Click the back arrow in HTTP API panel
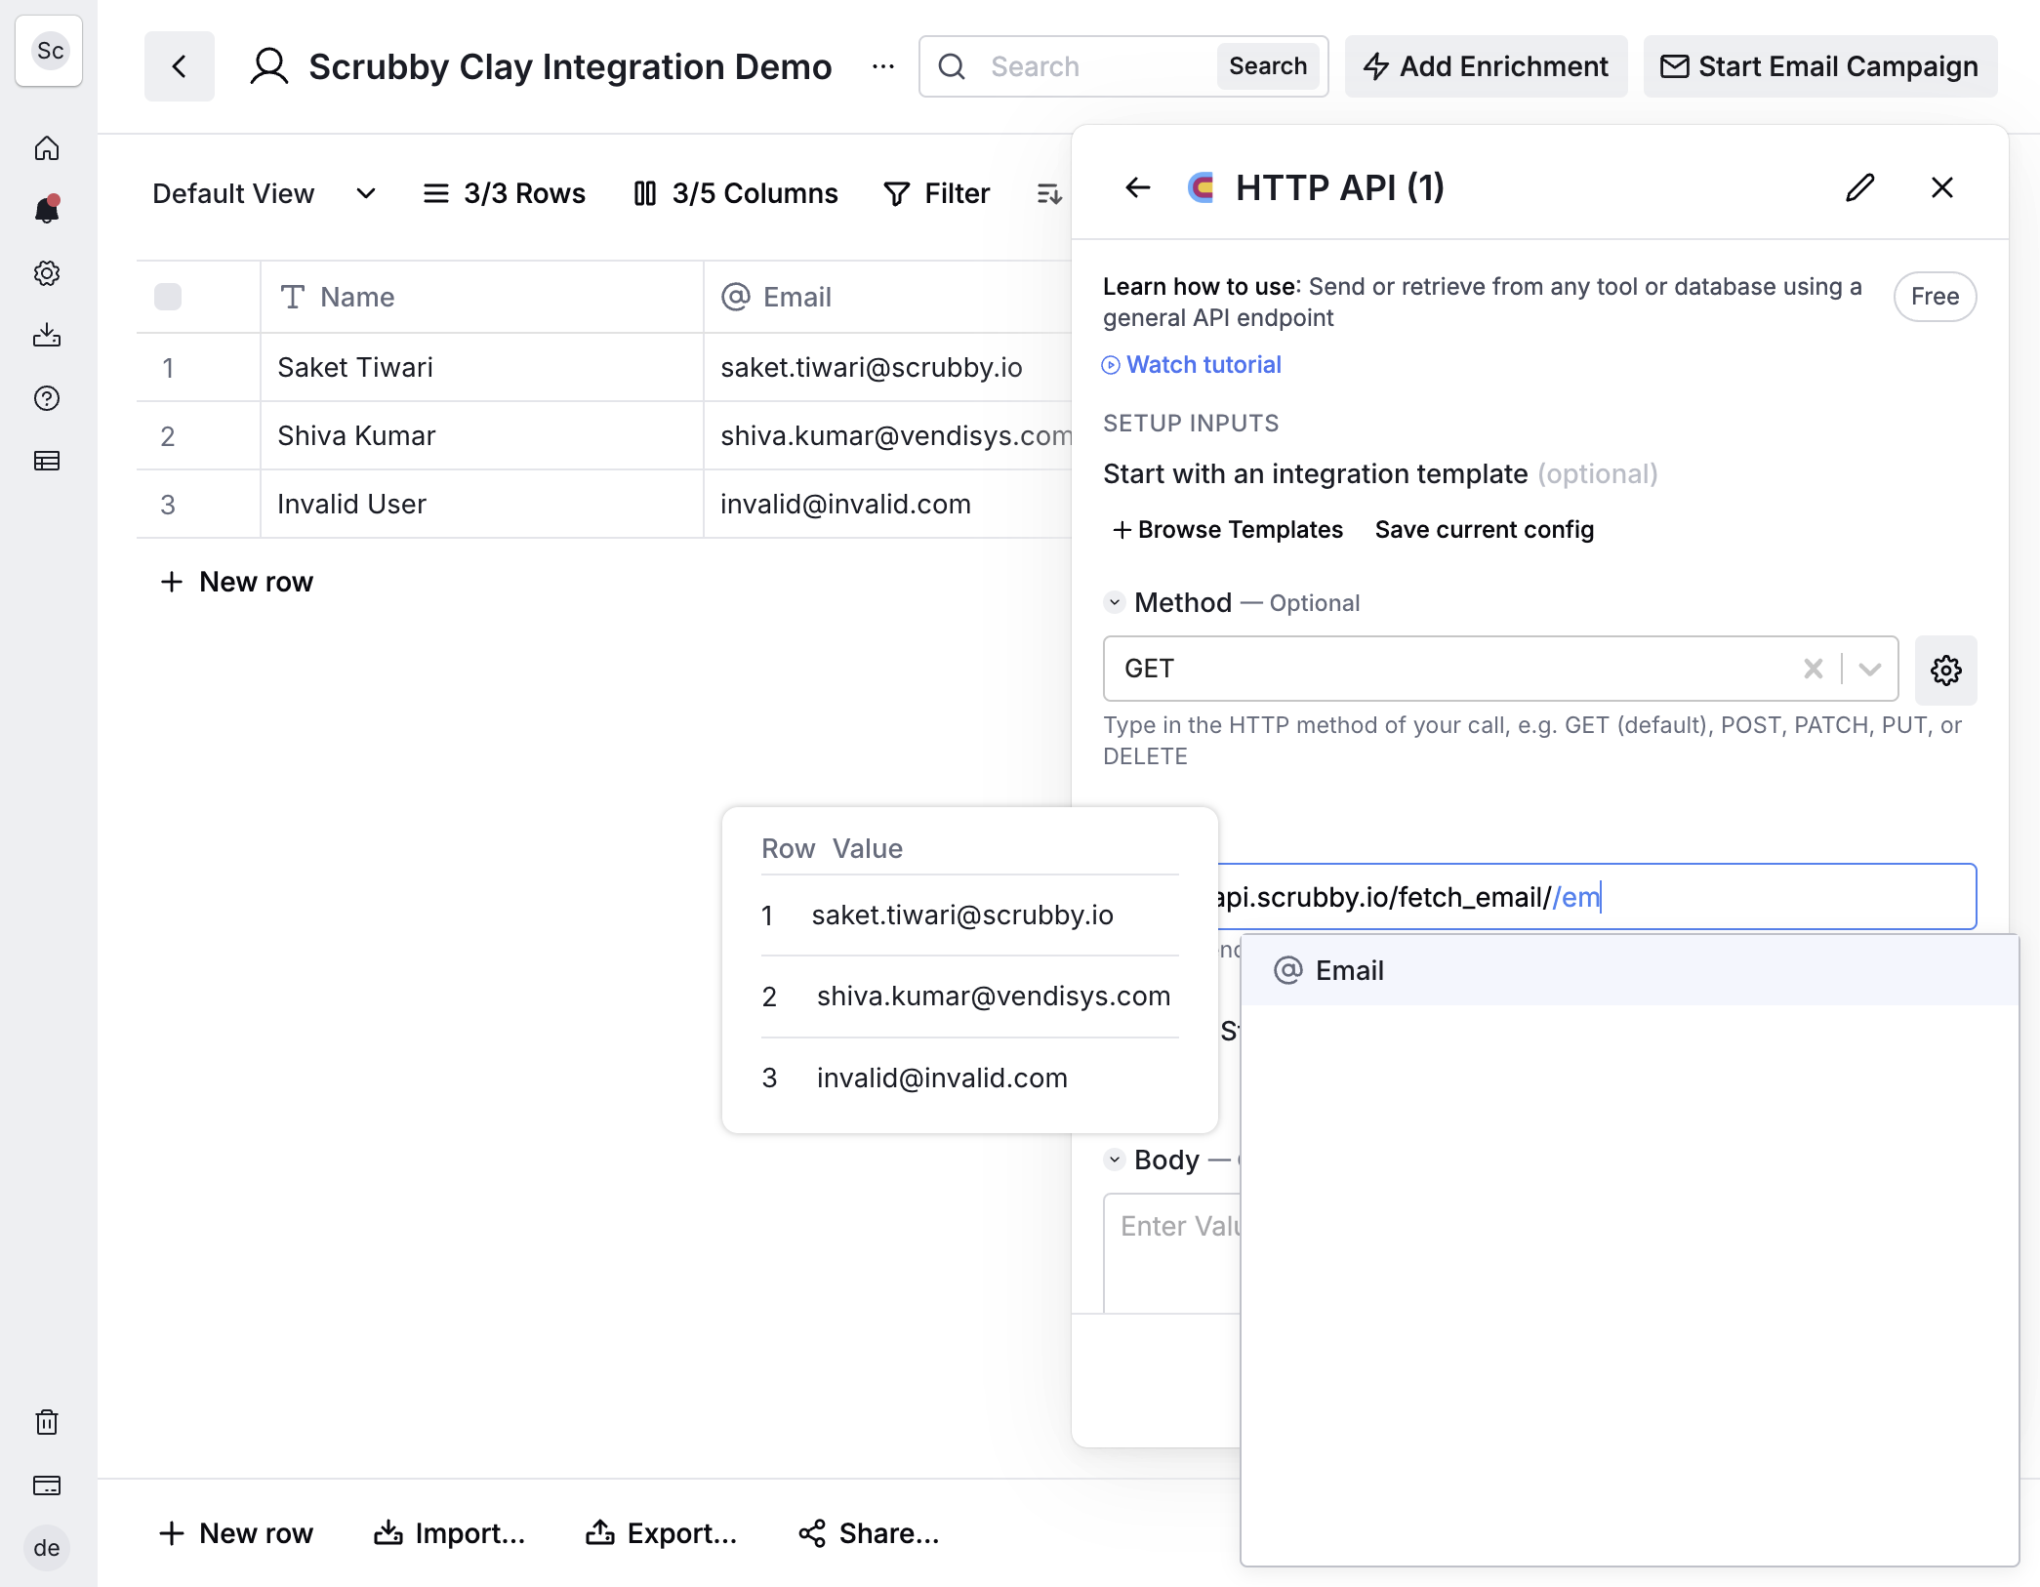 point(1138,187)
